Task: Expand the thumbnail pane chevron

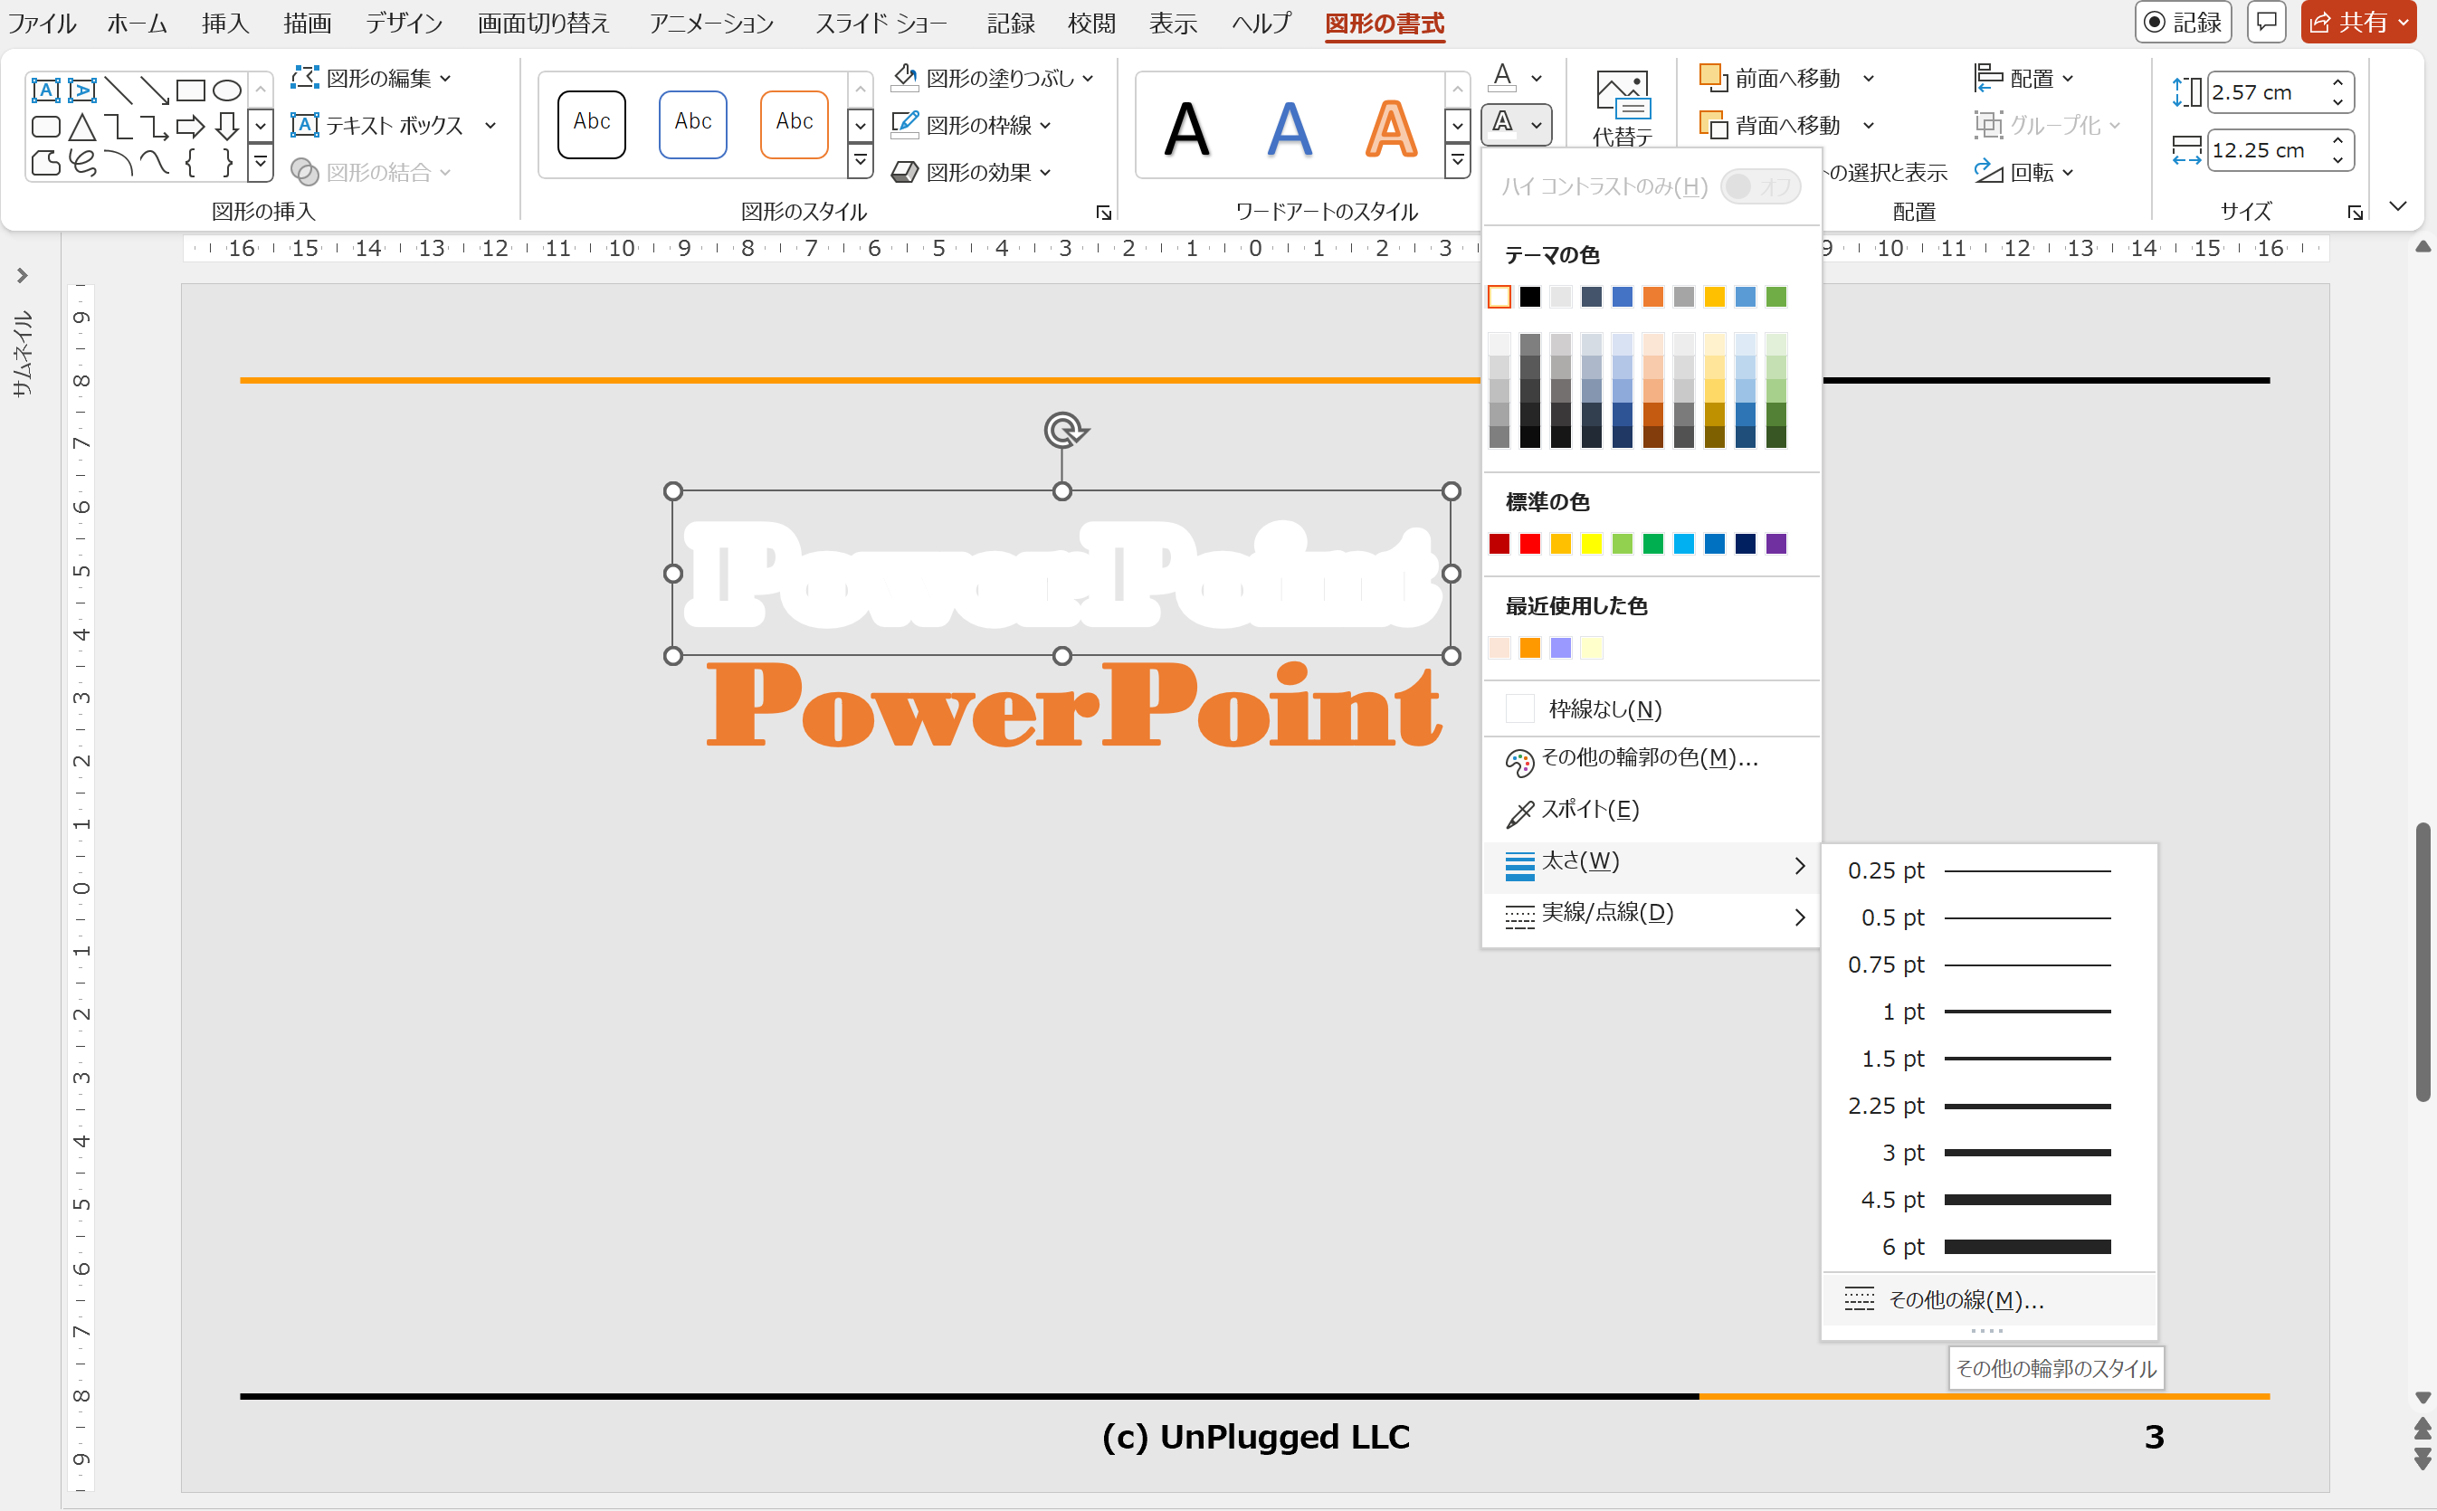Action: (x=22, y=275)
